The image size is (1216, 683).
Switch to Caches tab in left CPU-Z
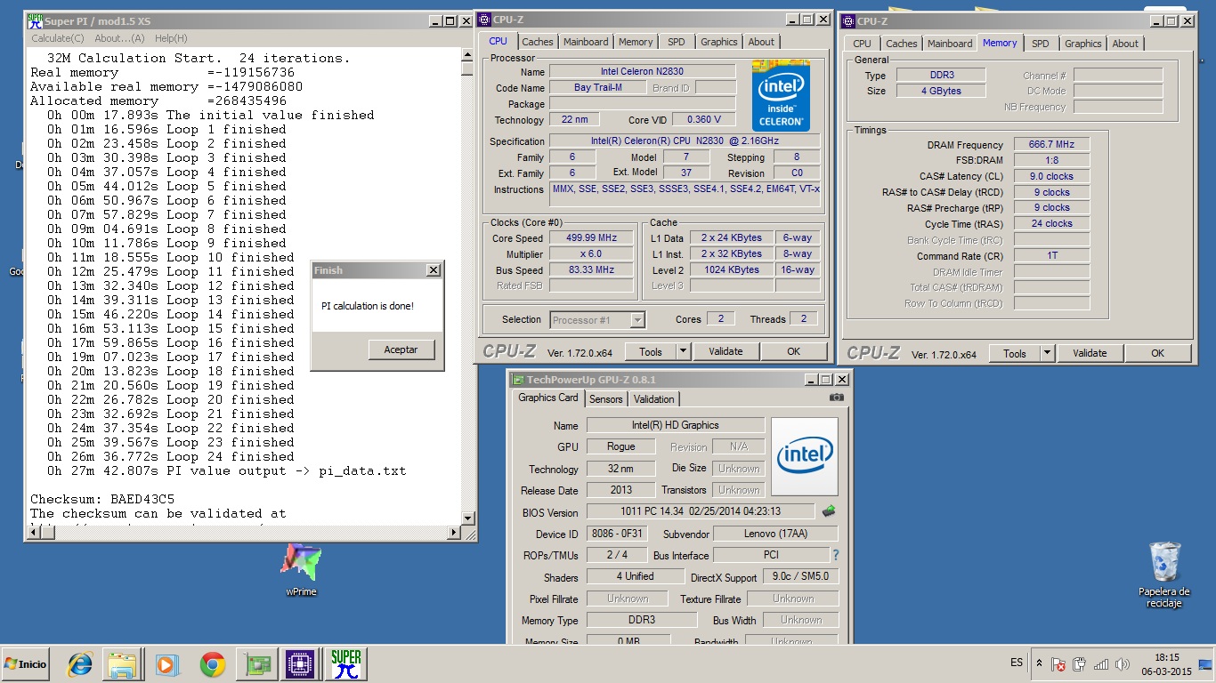click(x=538, y=42)
